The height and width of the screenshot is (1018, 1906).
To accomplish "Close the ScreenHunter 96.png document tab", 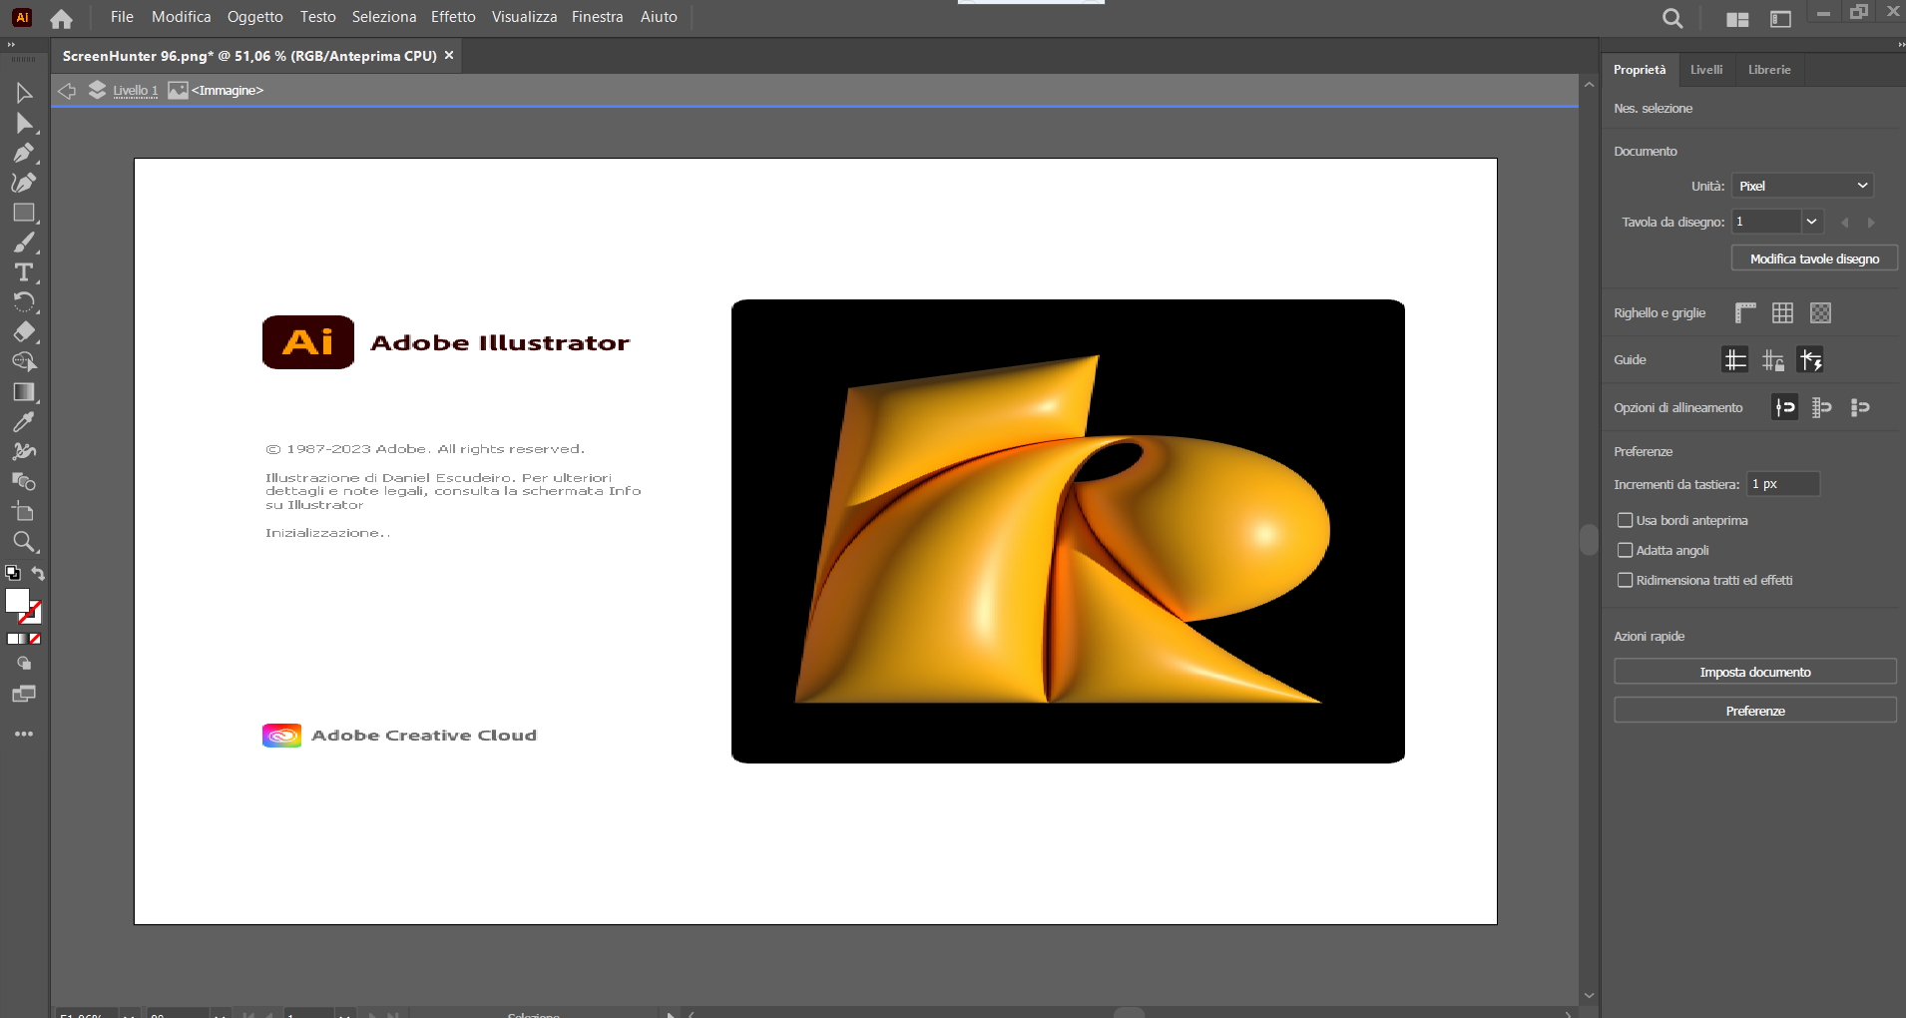I will [x=449, y=56].
